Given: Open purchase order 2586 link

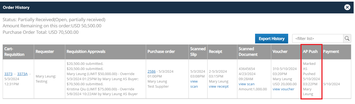Looking at the screenshot, I should click(151, 71).
